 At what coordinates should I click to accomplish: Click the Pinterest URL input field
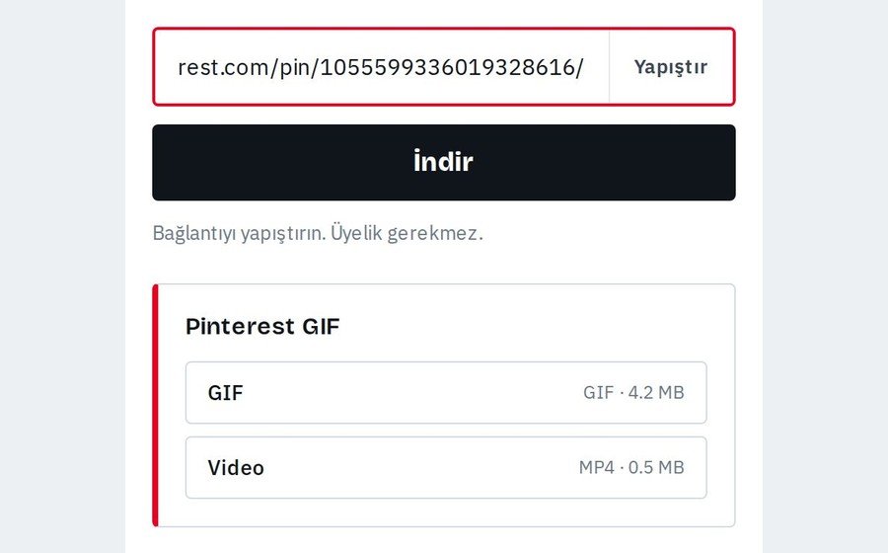382,67
